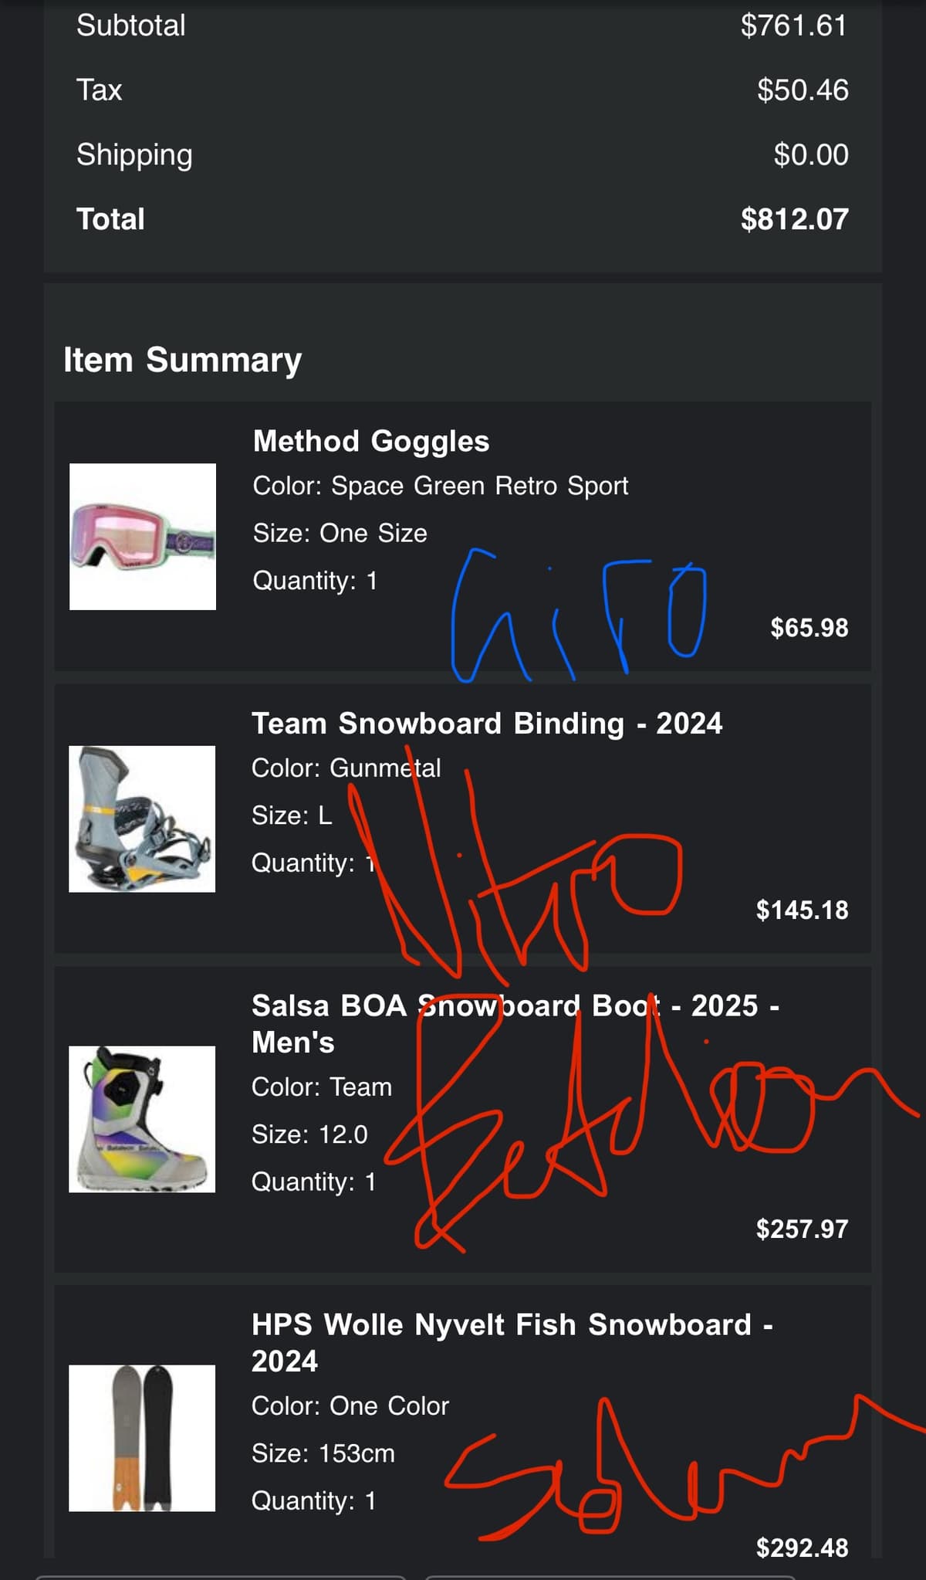Click the snowboard price $292.48
The image size is (926, 1580).
pyautogui.click(x=802, y=1548)
